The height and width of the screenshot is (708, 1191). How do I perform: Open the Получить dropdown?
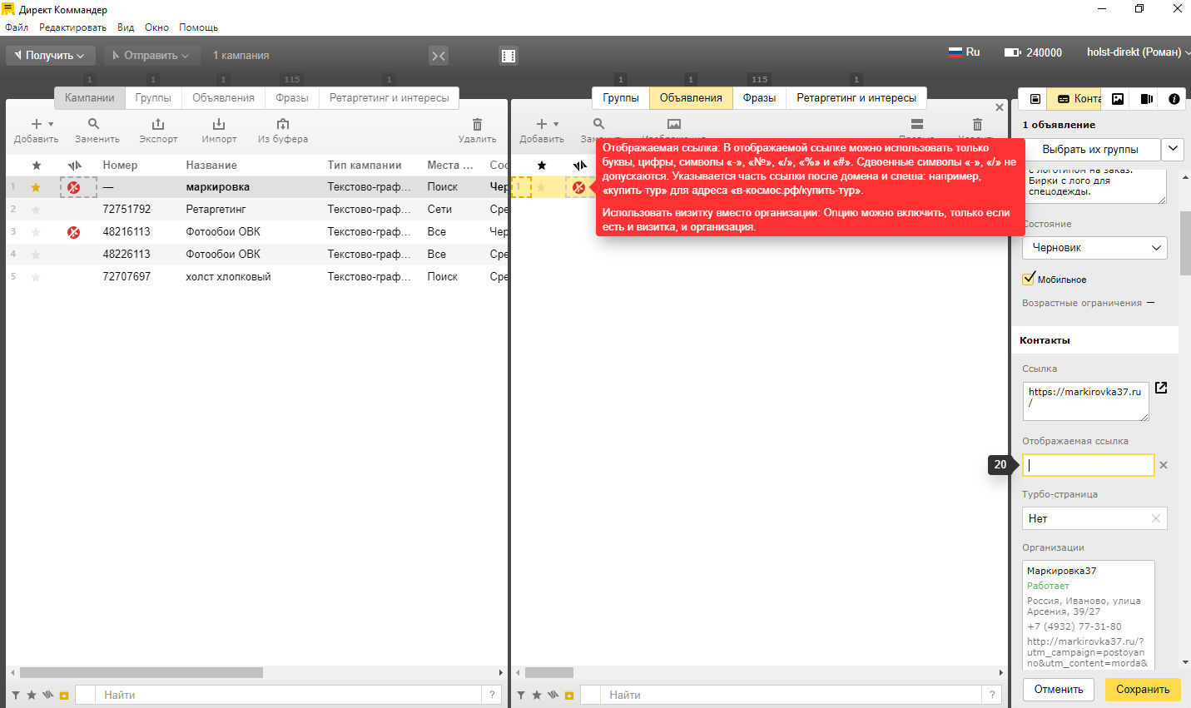coord(51,56)
